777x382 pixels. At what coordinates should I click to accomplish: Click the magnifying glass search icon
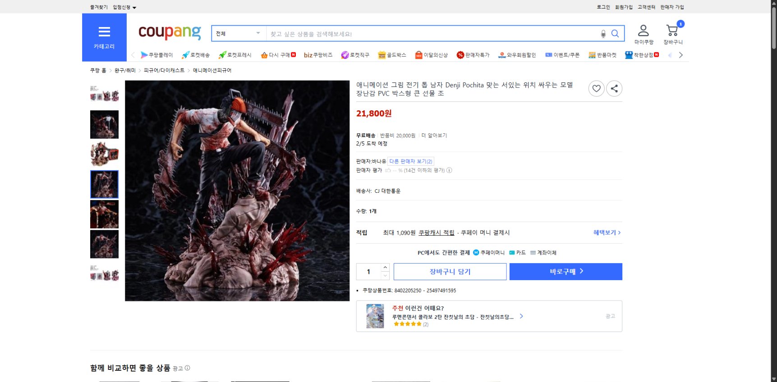[x=615, y=34]
